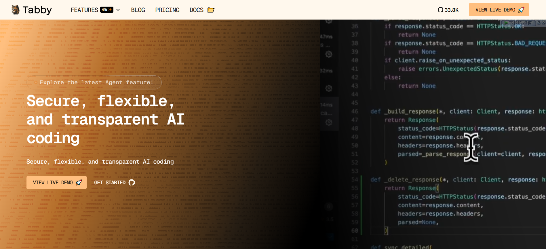Click the NEW badge beside FEATURES
Image resolution: width=546 pixels, height=249 pixels.
[106, 10]
